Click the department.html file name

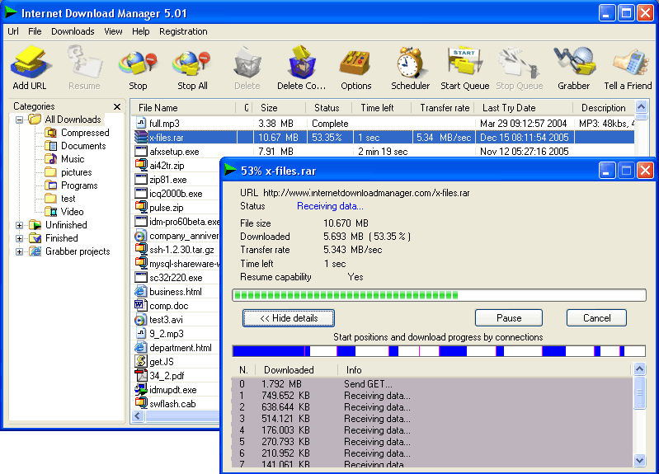(x=181, y=348)
